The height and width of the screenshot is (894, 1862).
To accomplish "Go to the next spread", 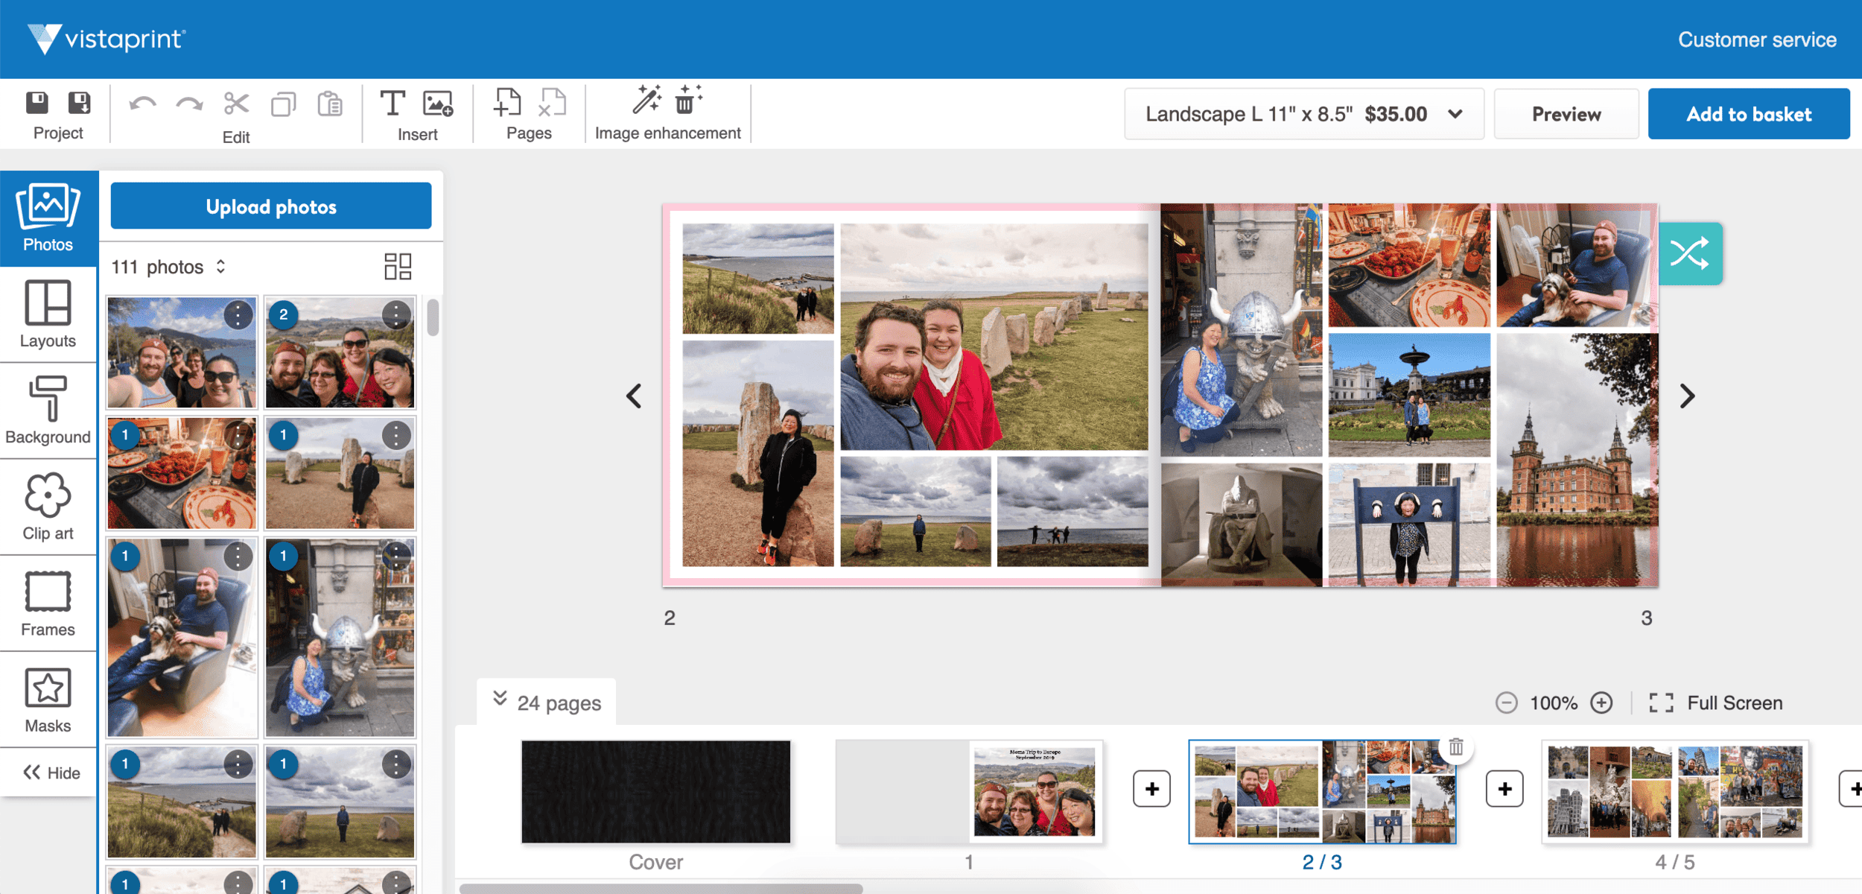I will pos(1687,396).
